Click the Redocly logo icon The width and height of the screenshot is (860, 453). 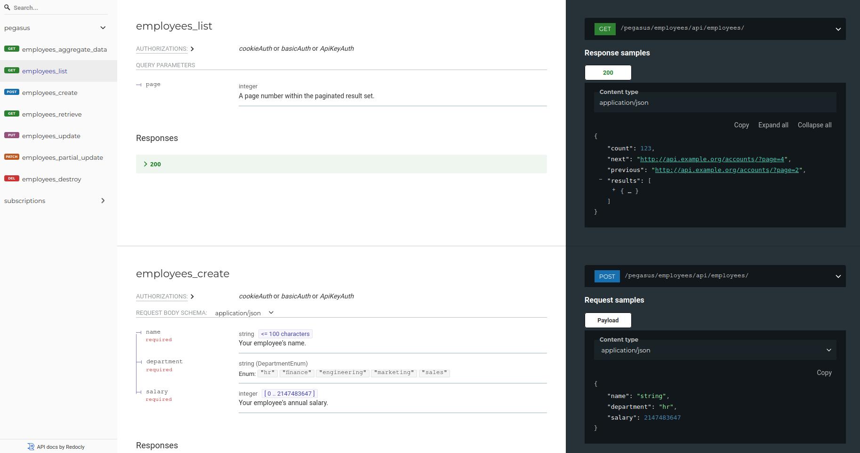(x=31, y=447)
